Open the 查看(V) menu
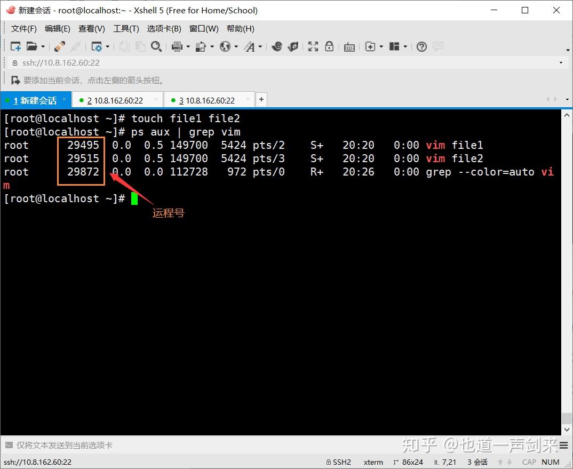This screenshot has width=573, height=469. [91, 29]
